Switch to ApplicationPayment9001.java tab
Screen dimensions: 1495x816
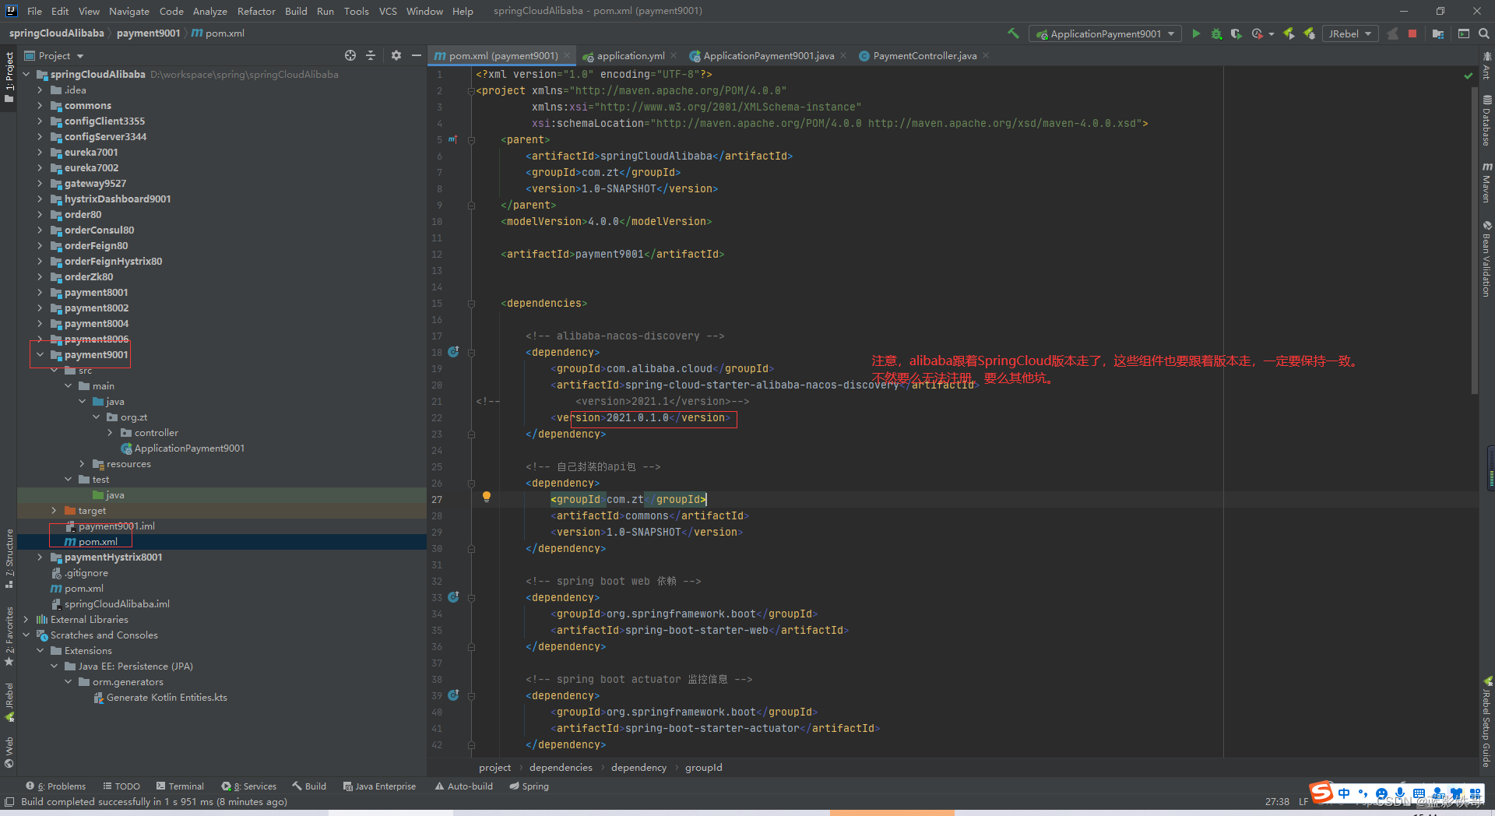click(768, 56)
